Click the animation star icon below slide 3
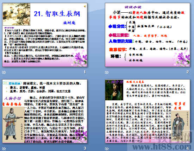The image size is (194, 151). pos(4,149)
